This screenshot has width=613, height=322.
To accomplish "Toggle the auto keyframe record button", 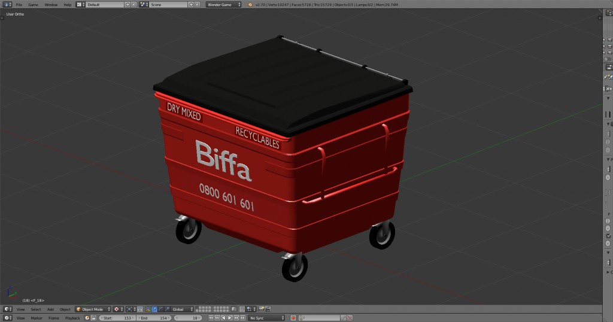I will 293,318.
